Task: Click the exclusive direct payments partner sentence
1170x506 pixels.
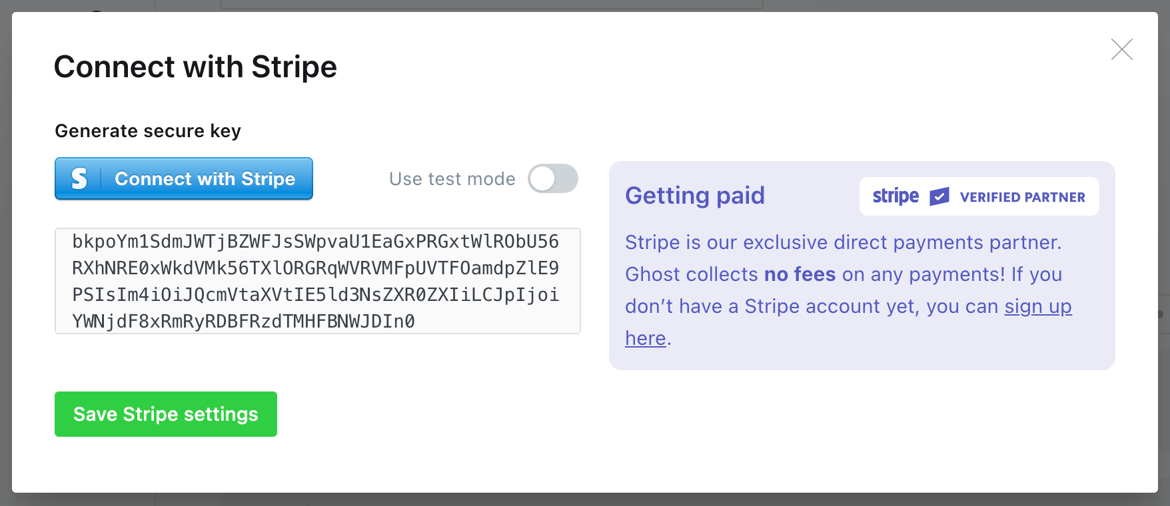Action: [x=843, y=242]
